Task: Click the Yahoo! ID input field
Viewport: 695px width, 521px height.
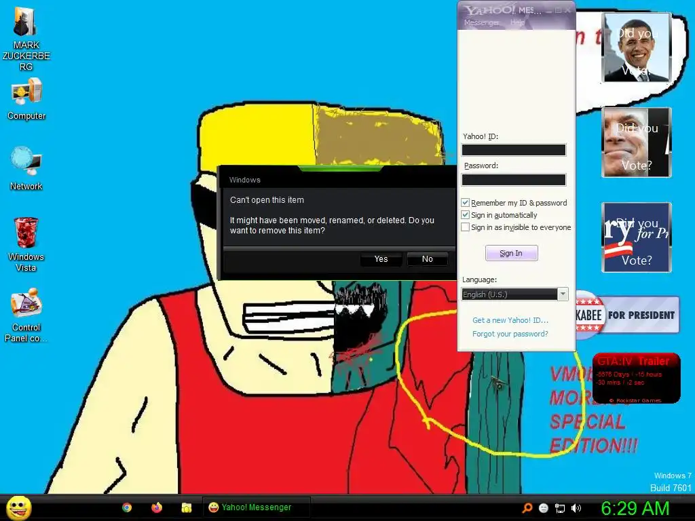Action: point(514,150)
